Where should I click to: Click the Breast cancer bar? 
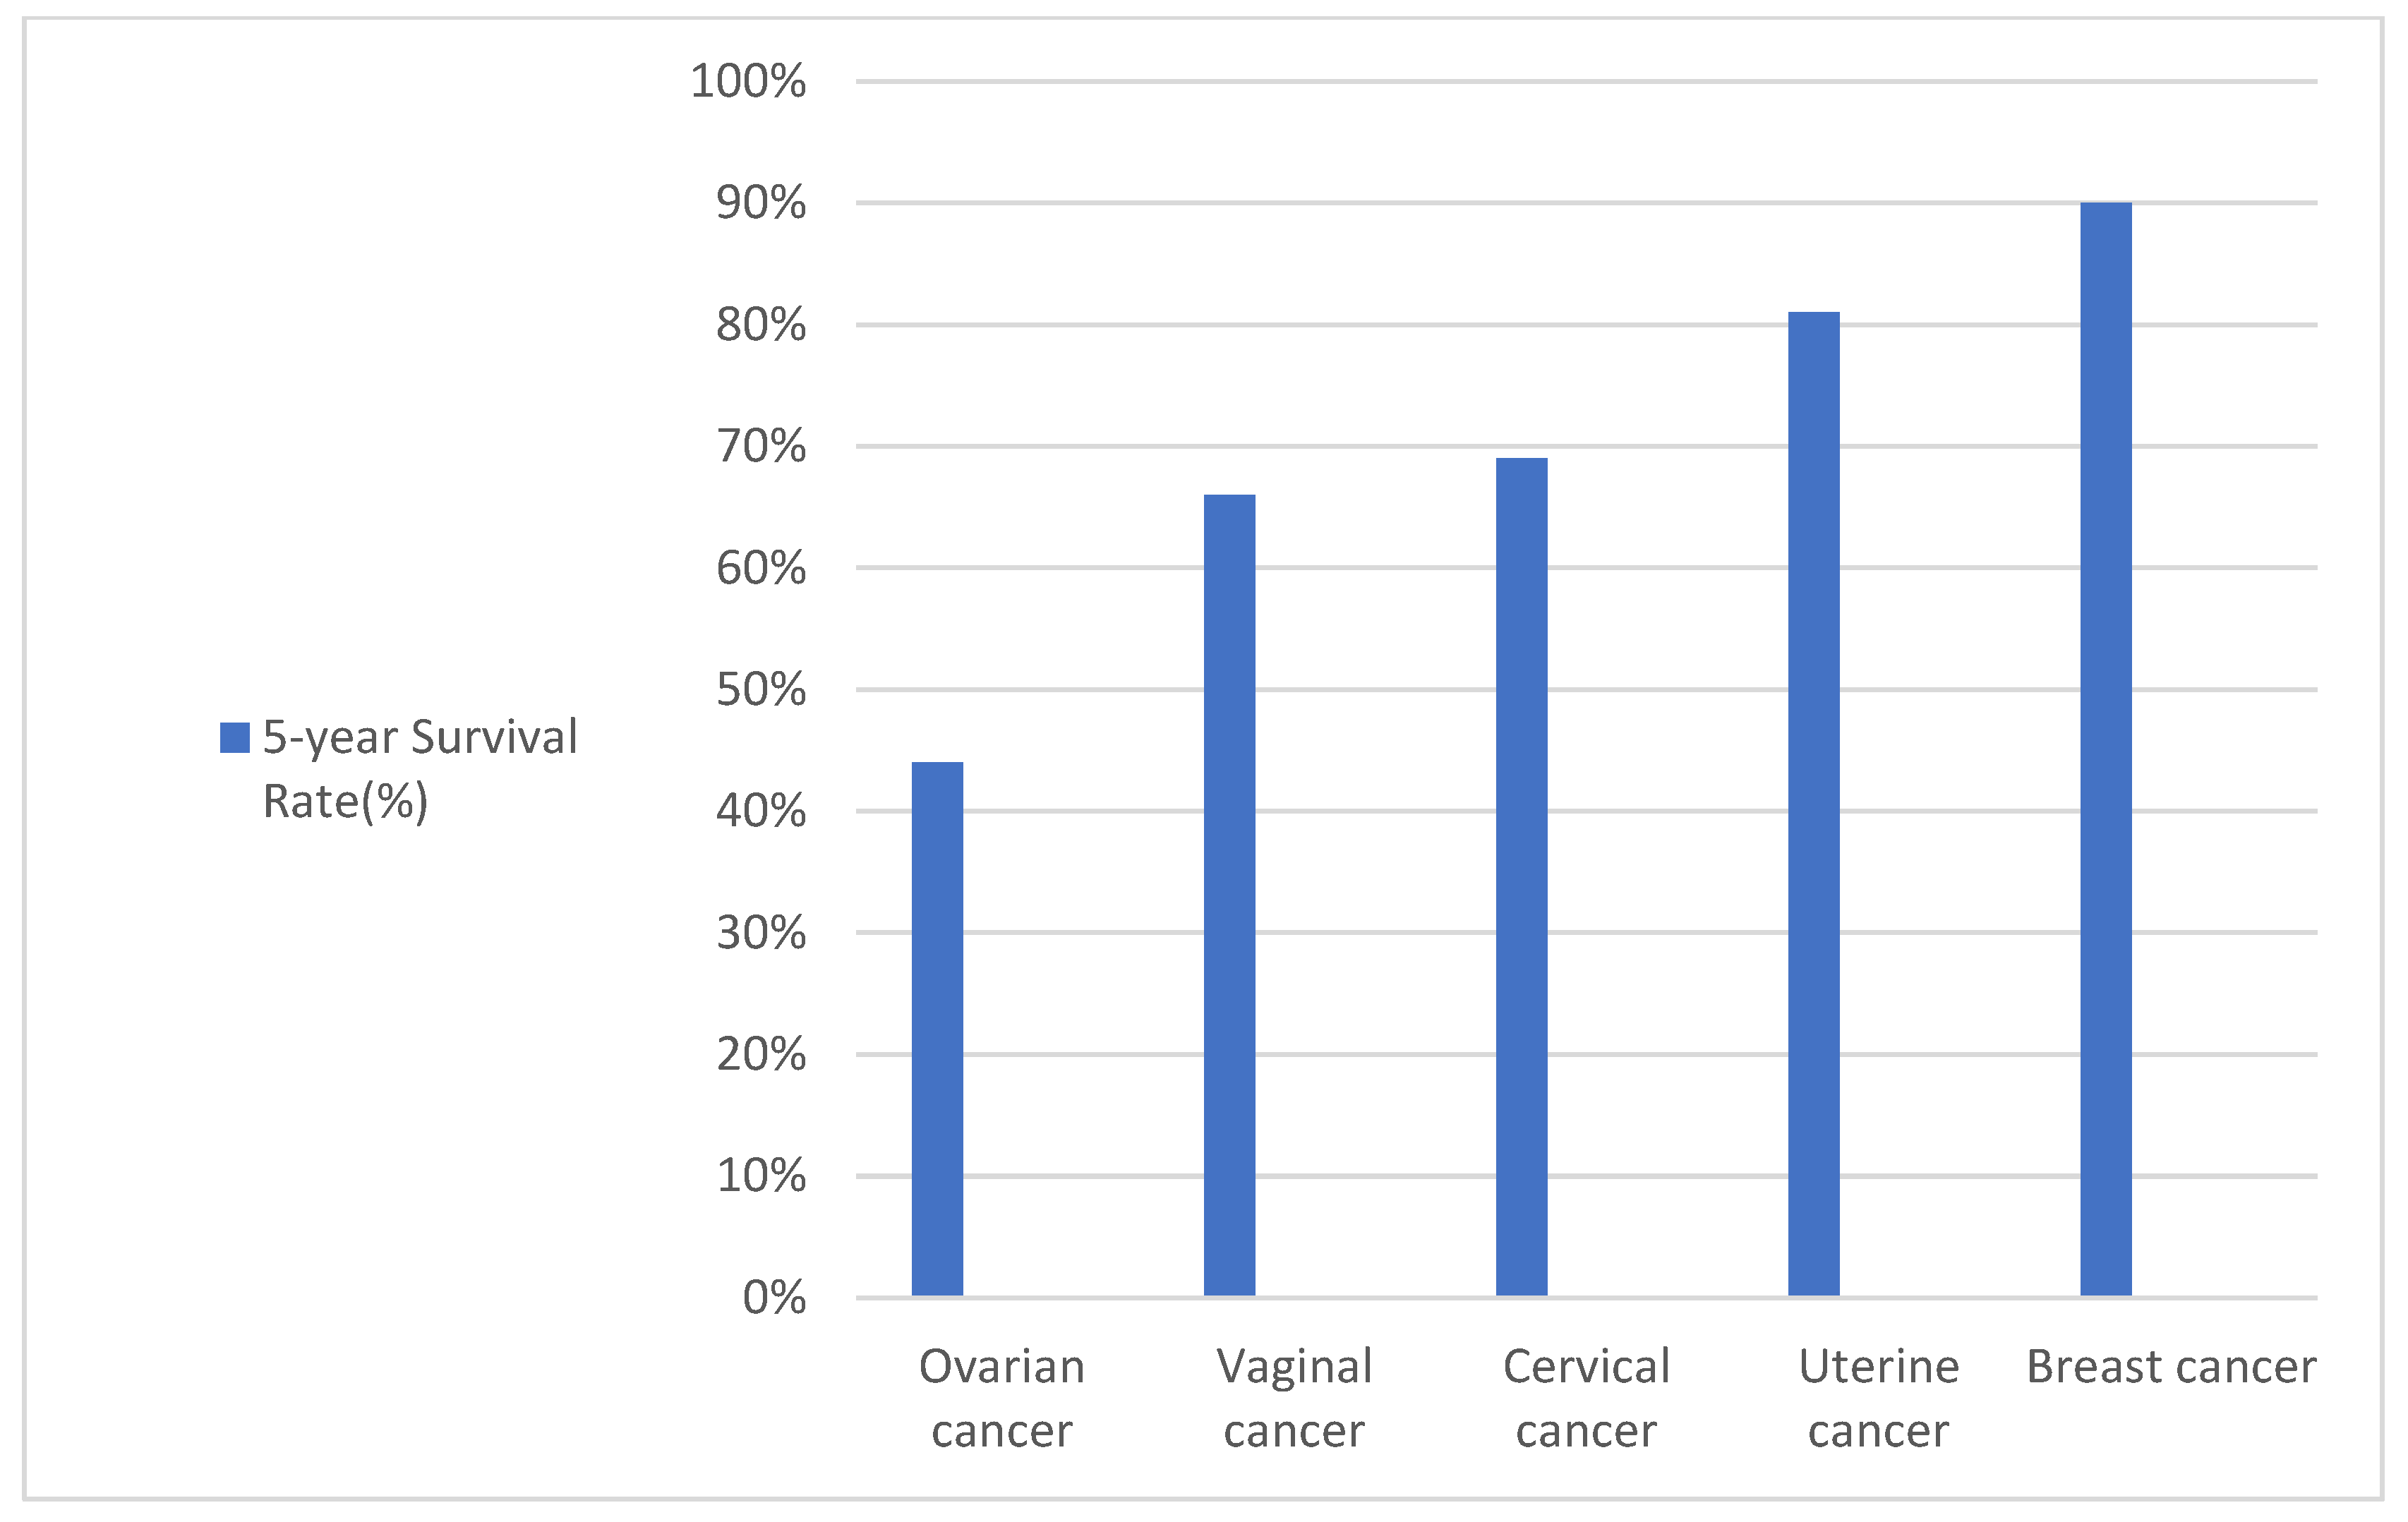click(x=2105, y=749)
